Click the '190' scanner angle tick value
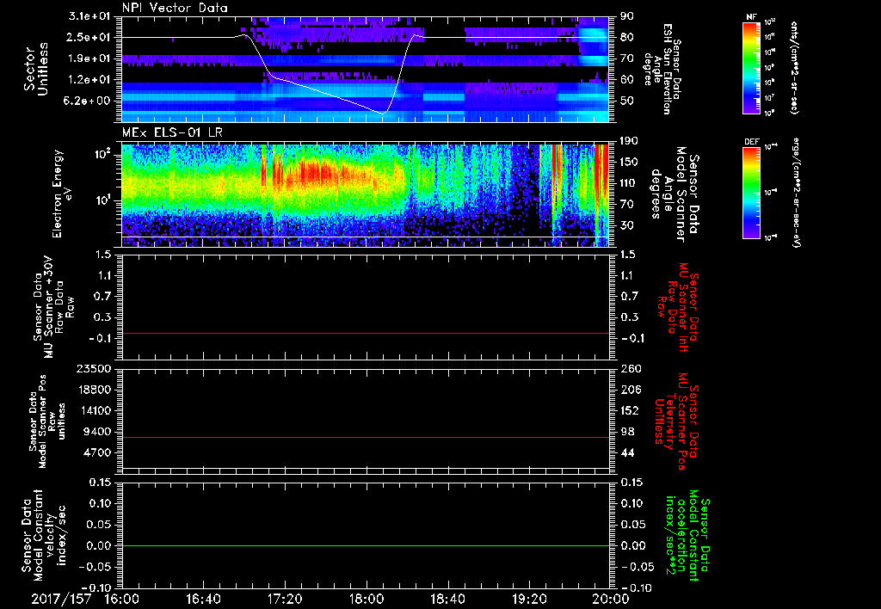The width and height of the screenshot is (881, 609). click(x=630, y=141)
